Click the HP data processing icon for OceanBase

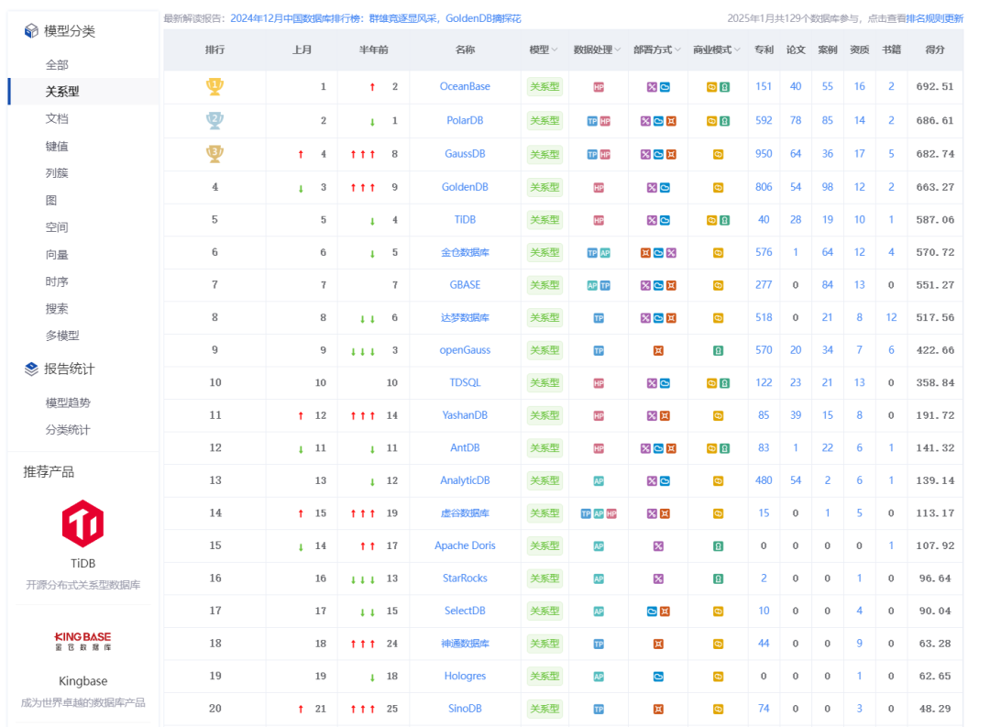[599, 87]
